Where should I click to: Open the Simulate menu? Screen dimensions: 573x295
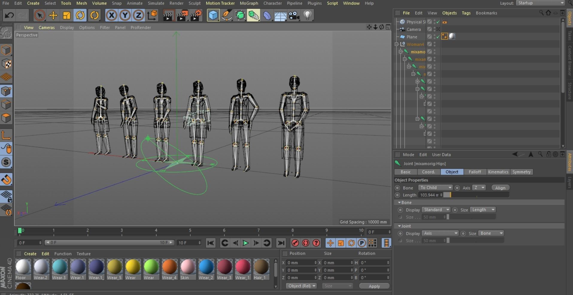156,3
